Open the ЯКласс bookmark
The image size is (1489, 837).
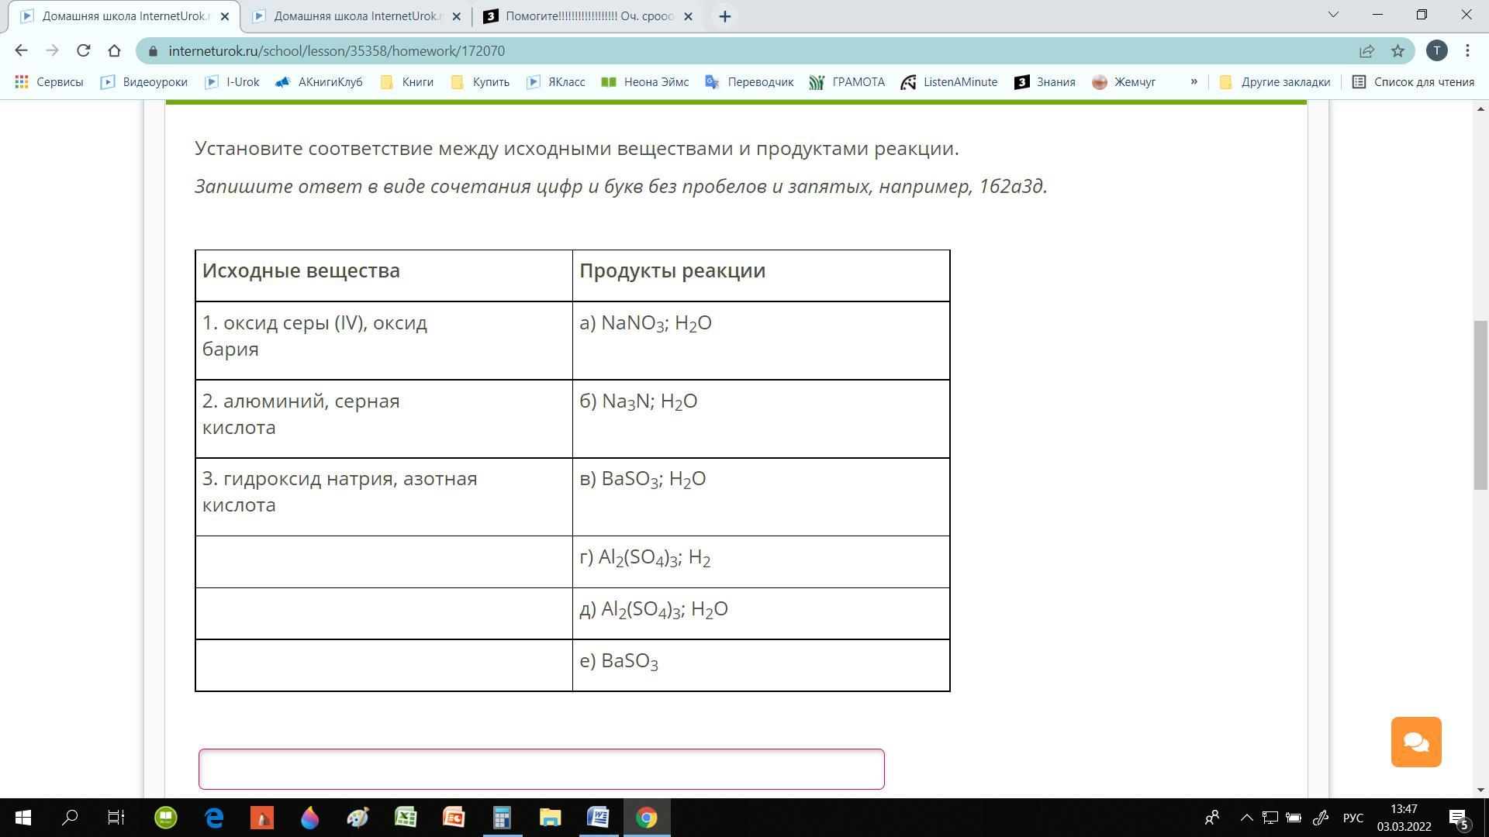coord(556,81)
